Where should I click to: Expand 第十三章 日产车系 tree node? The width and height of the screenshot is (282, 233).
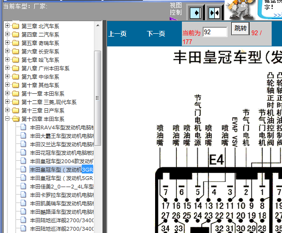point(7,110)
